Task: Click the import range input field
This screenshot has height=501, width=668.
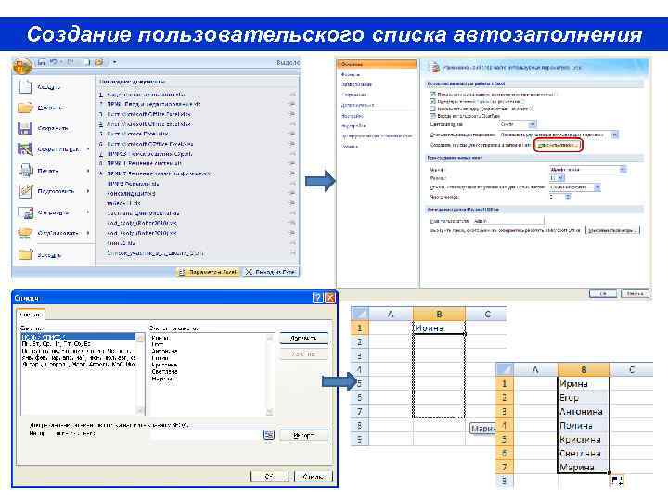Action: pos(207,435)
